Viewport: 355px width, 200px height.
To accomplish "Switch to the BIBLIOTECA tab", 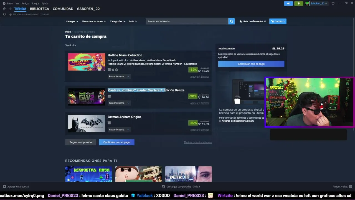I will click(39, 9).
